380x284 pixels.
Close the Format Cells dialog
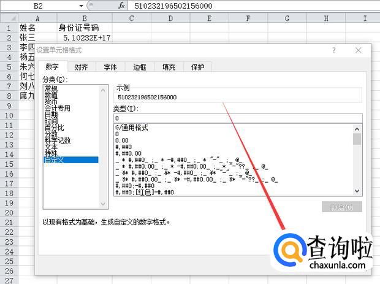tap(358, 50)
